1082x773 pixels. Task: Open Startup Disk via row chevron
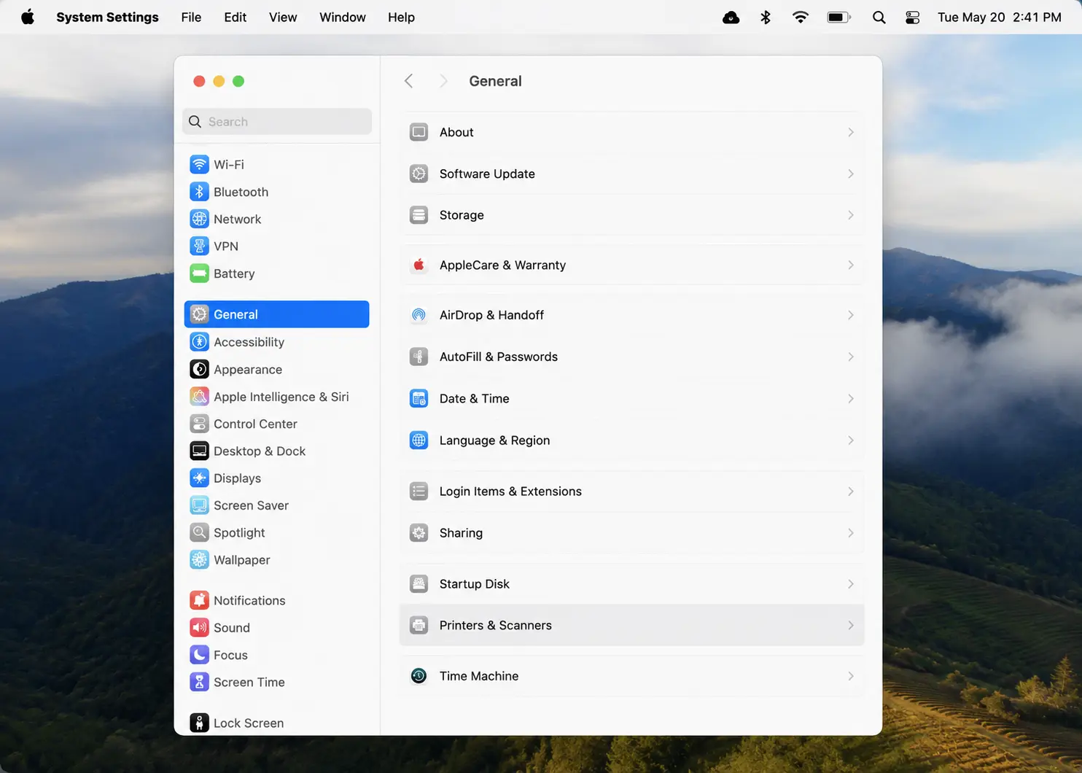tap(850, 584)
